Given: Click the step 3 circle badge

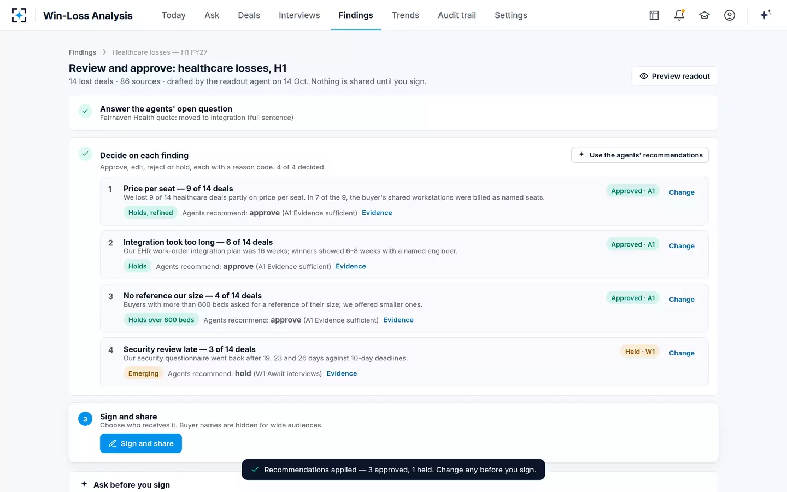Looking at the screenshot, I should [x=85, y=419].
